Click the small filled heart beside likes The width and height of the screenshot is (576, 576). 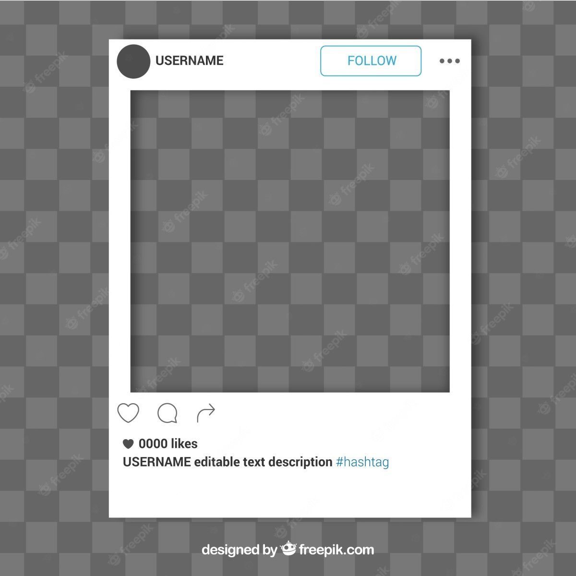tap(128, 444)
